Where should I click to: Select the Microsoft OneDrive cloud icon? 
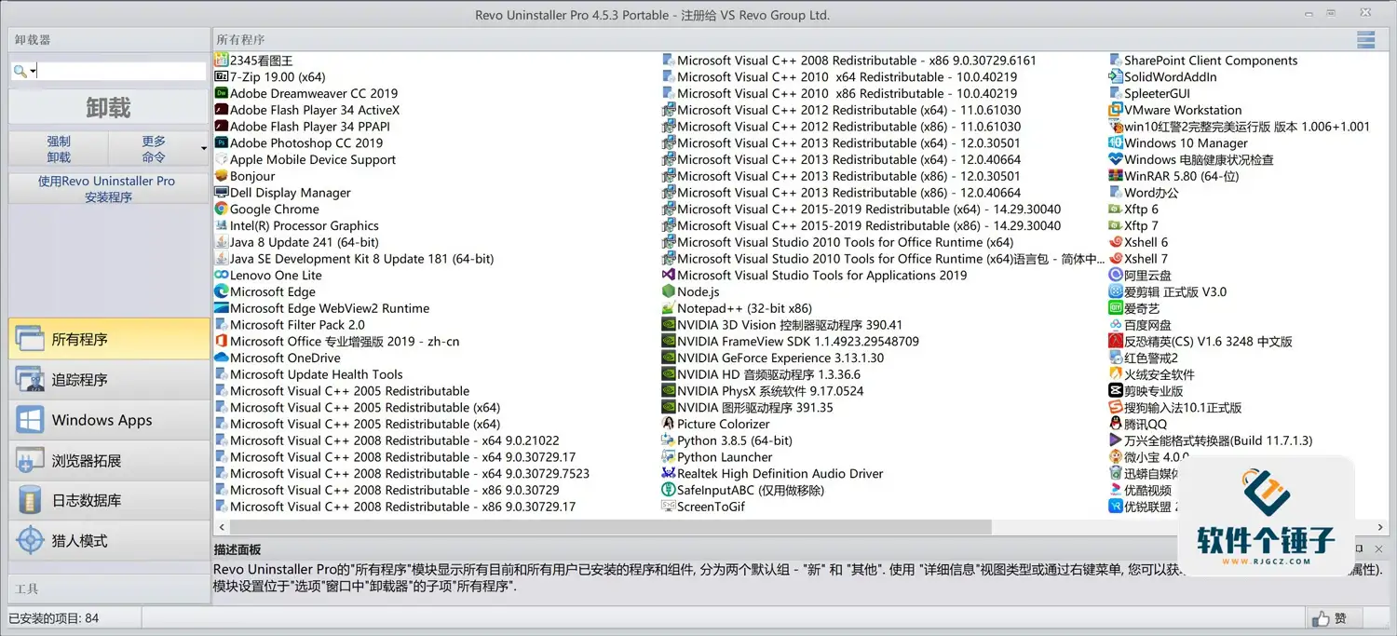coord(222,358)
